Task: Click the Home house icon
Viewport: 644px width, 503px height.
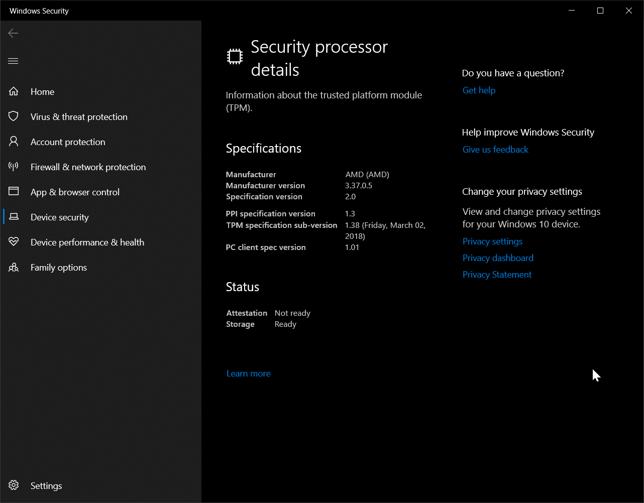Action: coord(14,91)
